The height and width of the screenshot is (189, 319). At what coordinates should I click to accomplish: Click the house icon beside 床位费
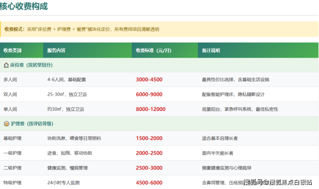point(6,65)
